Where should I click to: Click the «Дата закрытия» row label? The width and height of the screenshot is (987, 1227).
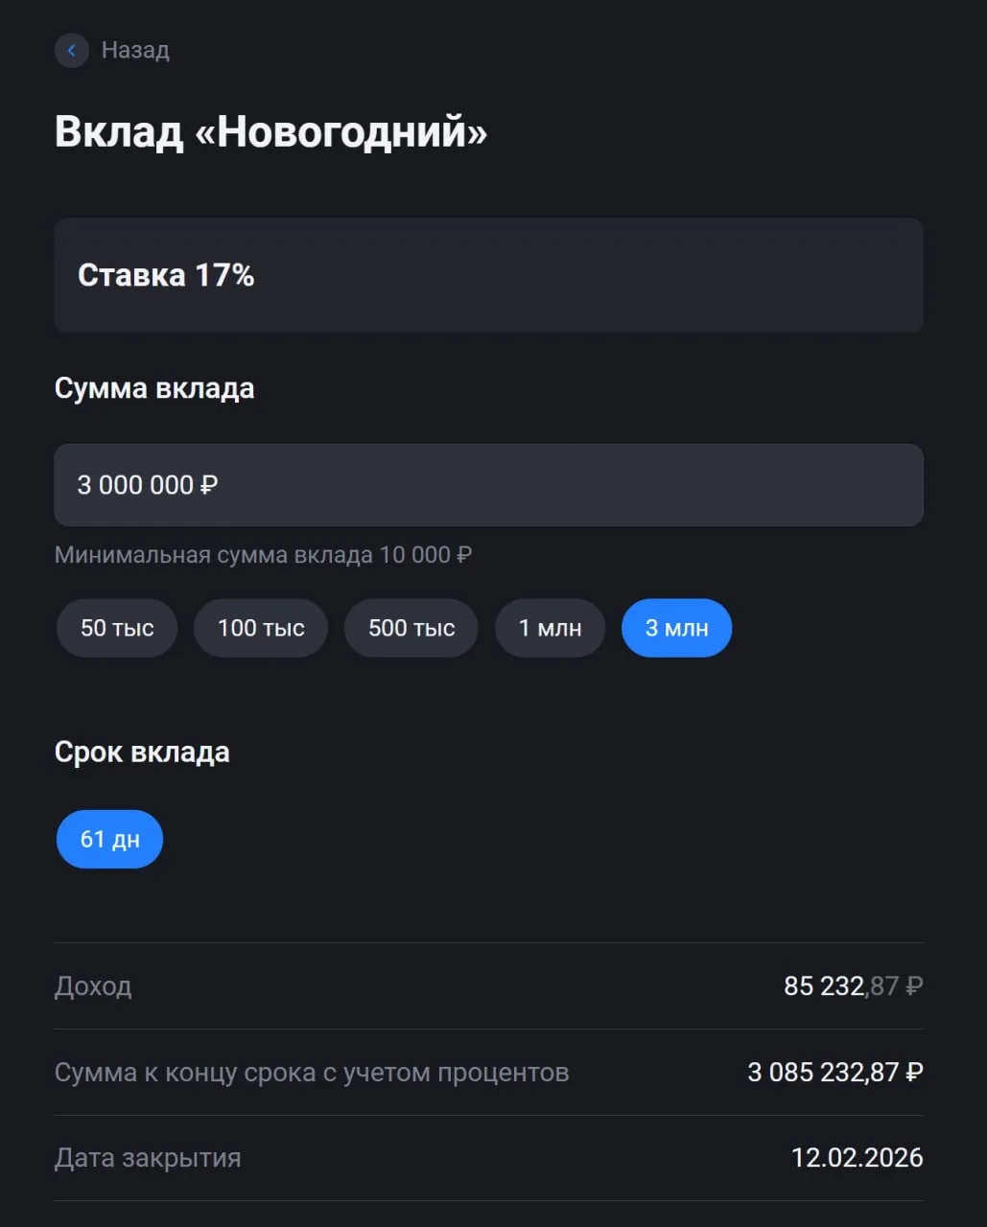click(x=148, y=1158)
